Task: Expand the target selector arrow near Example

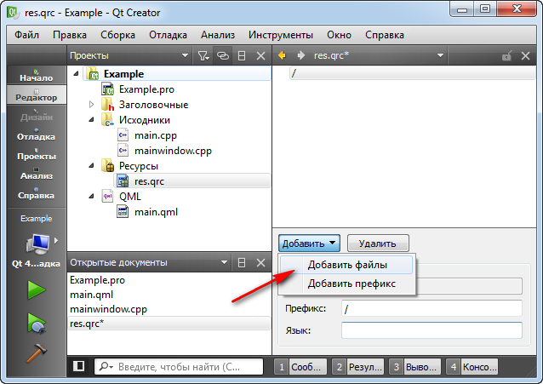Action: pyautogui.click(x=56, y=240)
